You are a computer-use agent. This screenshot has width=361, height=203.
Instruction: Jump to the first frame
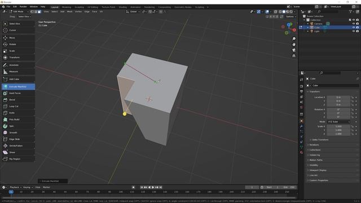point(142,187)
